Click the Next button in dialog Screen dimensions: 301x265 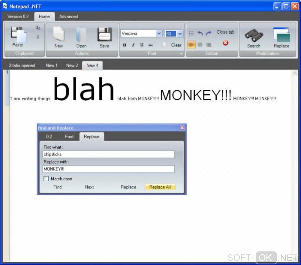[x=89, y=187]
